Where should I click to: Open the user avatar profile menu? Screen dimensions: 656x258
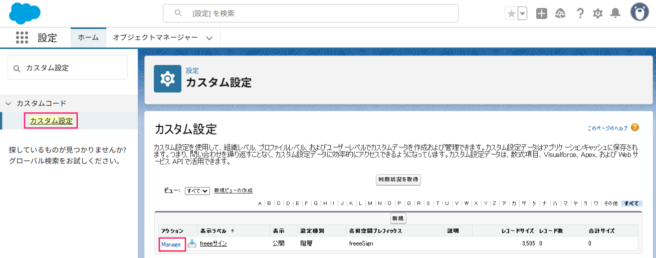[639, 13]
